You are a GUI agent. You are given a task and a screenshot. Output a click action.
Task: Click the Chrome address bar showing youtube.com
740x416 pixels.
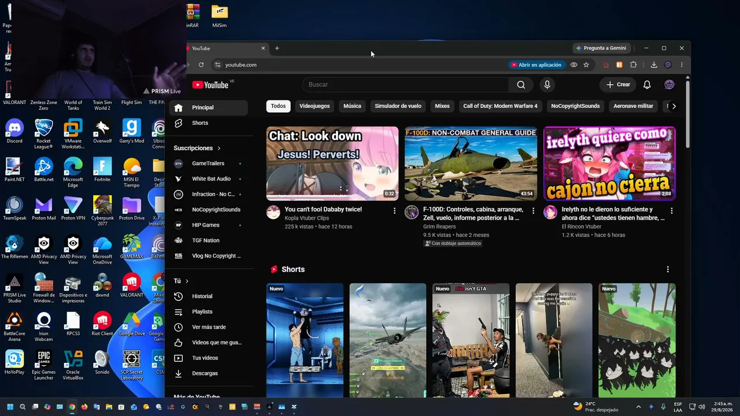coord(358,65)
